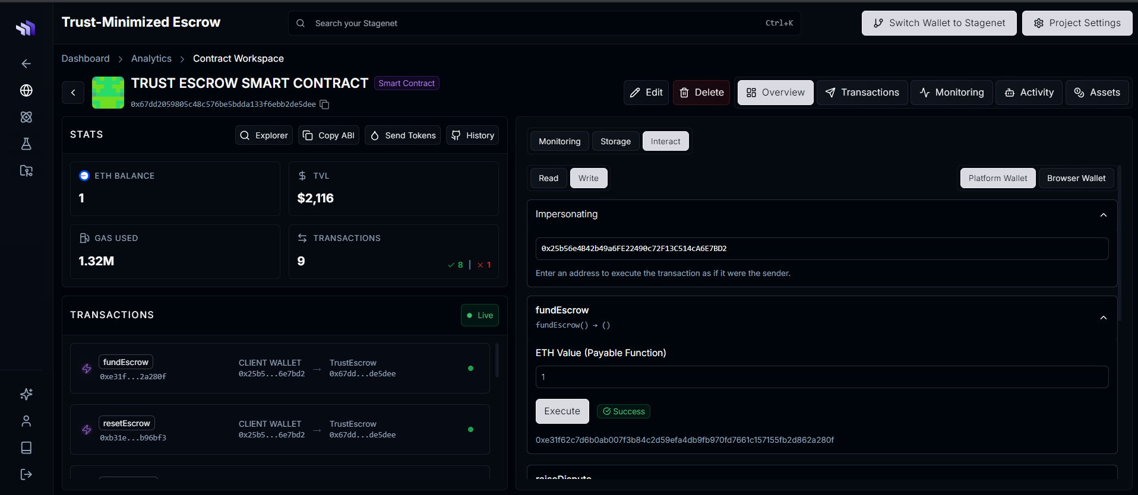This screenshot has width=1138, height=495.
Task: Open the atom-shaped icon in sidebar
Action: pyautogui.click(x=26, y=117)
